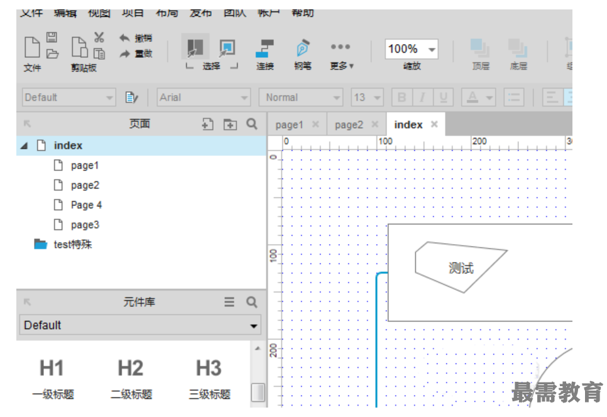Click the widget library scroll up arrow
Viewport: 607px width, 417px height.
[x=258, y=348]
